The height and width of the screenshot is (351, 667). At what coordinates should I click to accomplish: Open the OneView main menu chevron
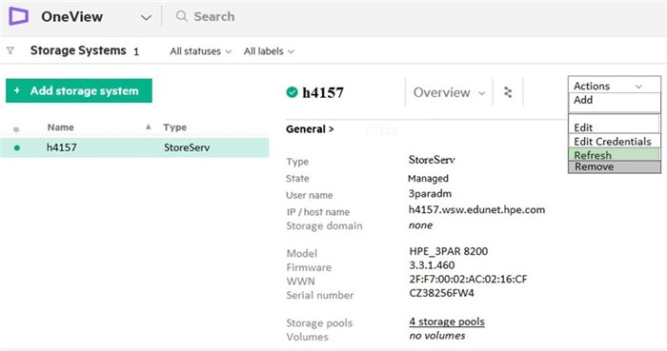146,18
